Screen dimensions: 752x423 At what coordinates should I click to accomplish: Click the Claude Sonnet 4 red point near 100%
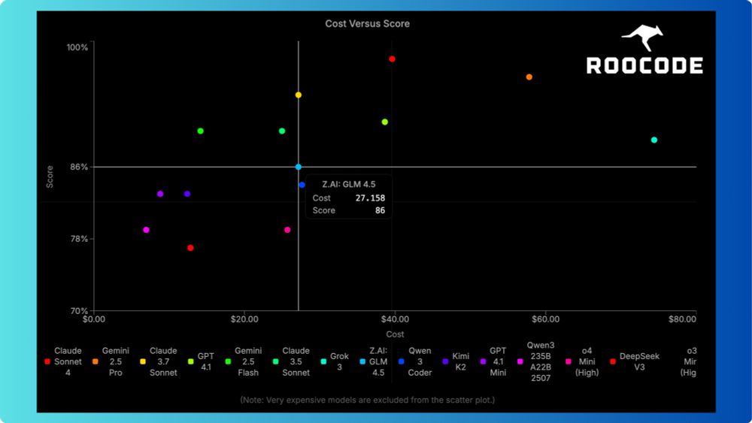click(x=393, y=59)
